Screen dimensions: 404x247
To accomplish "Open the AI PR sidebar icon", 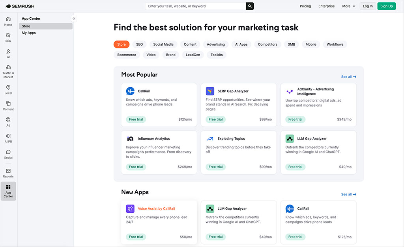I will click(8, 138).
